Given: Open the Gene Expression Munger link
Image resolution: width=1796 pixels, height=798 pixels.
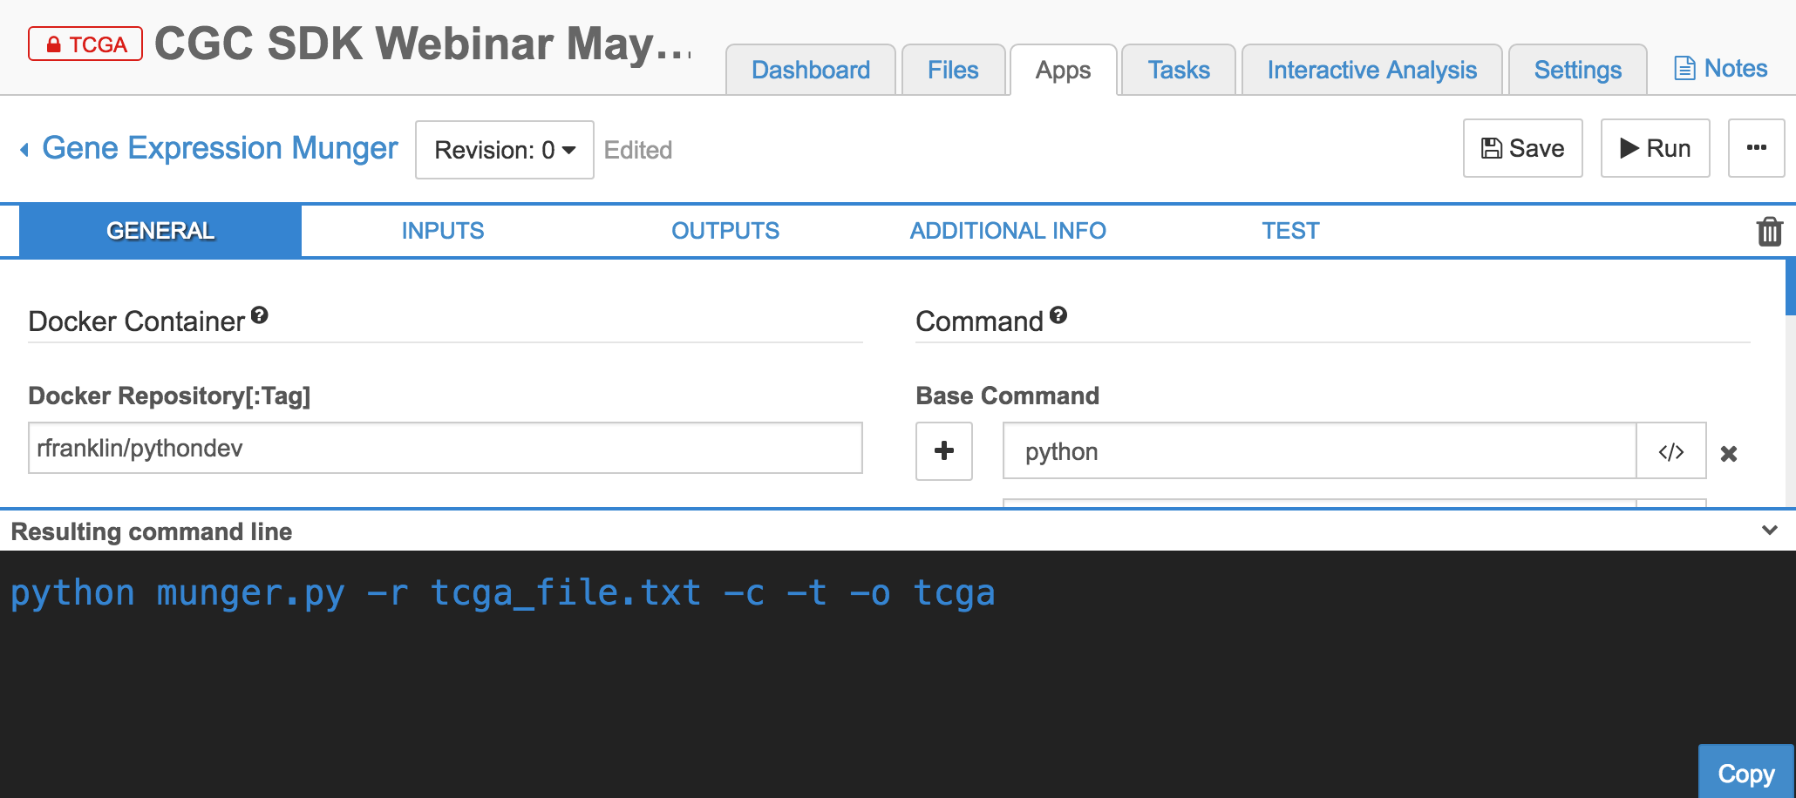Looking at the screenshot, I should 220,148.
